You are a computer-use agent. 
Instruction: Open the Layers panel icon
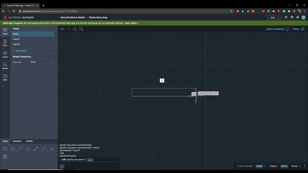(x=5, y=54)
